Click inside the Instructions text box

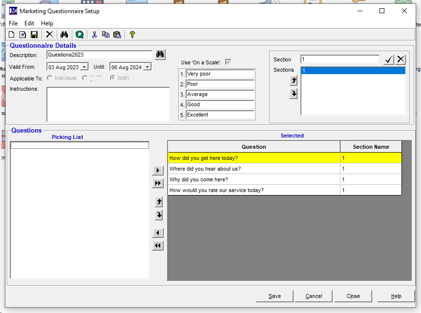coord(108,104)
